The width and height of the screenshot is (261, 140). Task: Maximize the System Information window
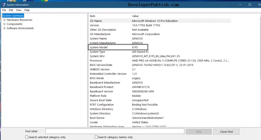point(250,5)
